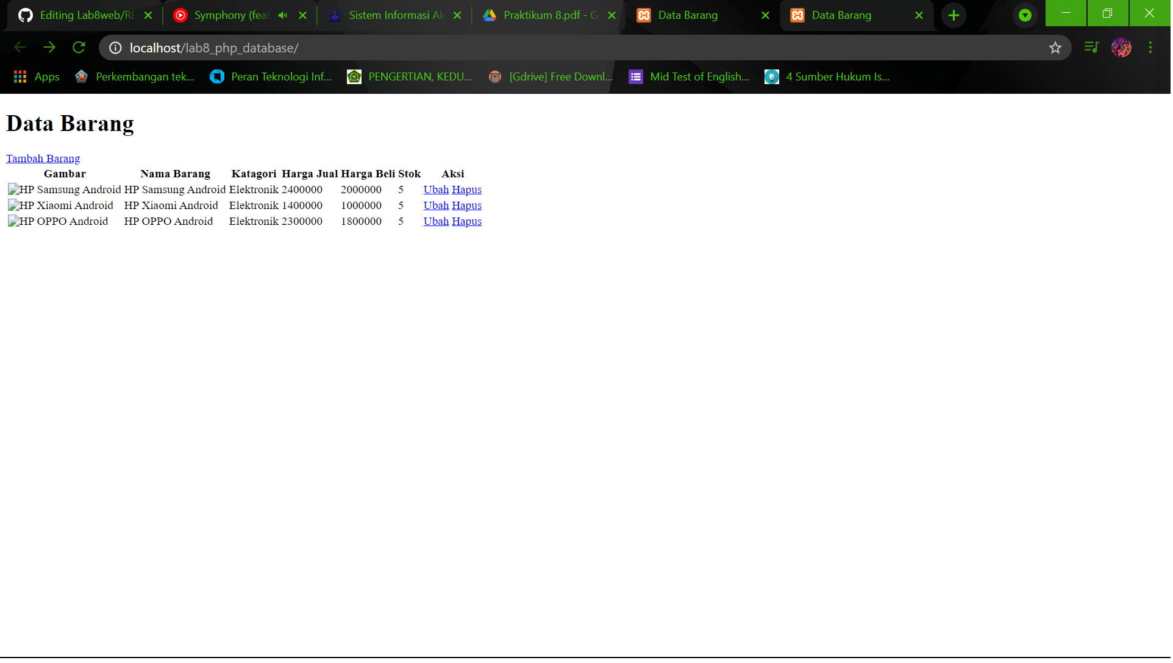
Task: Bookmark this page with the star
Action: (1055, 48)
